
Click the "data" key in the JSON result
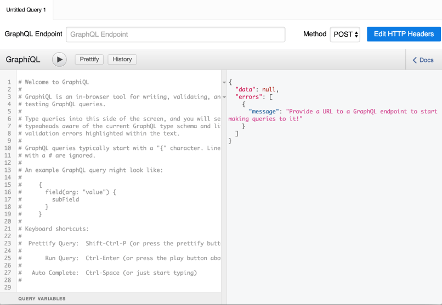coord(247,89)
